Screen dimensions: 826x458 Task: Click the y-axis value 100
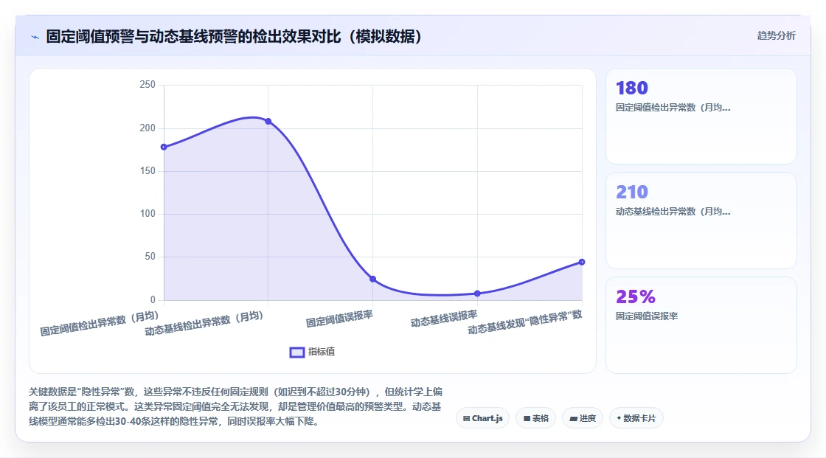(147, 213)
